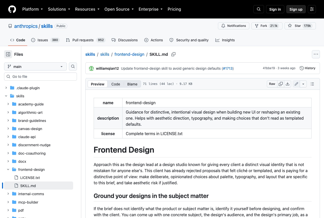Open the Security and quality tab

click(x=189, y=40)
